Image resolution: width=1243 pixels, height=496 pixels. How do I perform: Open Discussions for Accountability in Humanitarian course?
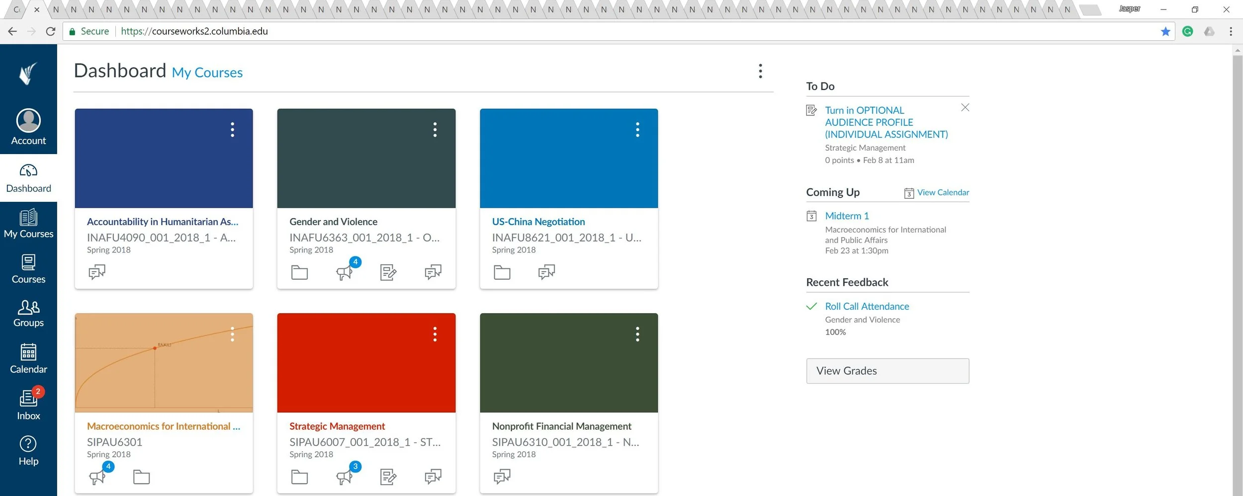coord(97,272)
